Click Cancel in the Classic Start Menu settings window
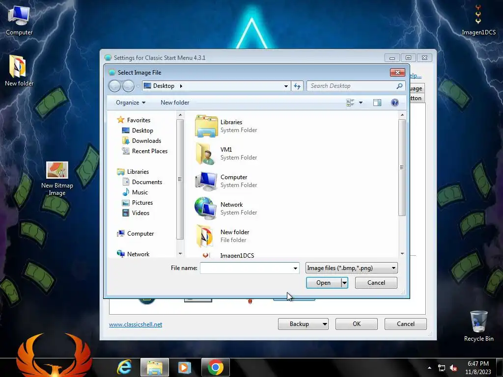503x377 pixels. coord(405,324)
